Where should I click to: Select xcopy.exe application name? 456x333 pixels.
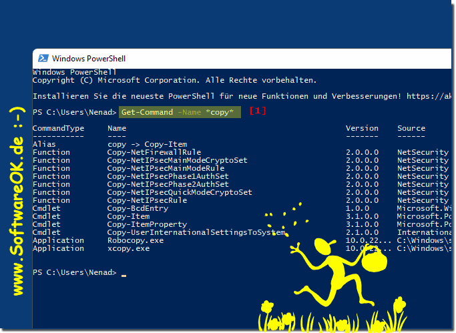[129, 248]
